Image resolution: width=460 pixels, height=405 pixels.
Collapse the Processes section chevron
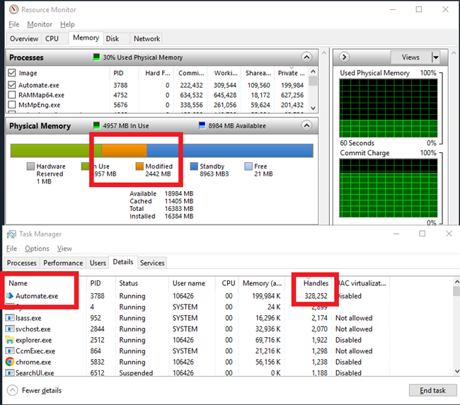[306, 57]
